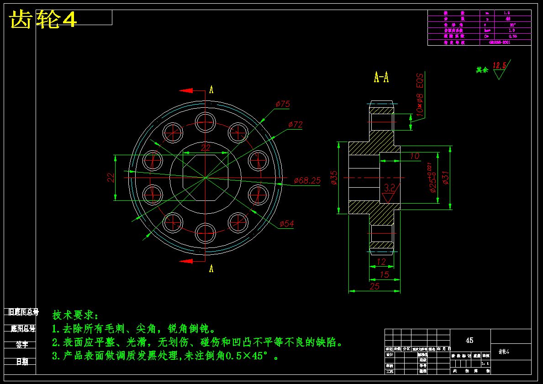Click the green 其余 label
Viewport: 543px width, 384px height.
pos(482,70)
